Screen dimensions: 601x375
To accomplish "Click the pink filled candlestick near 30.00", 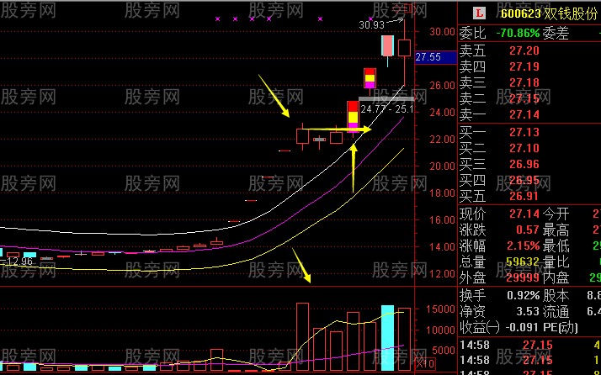I will (x=387, y=46).
